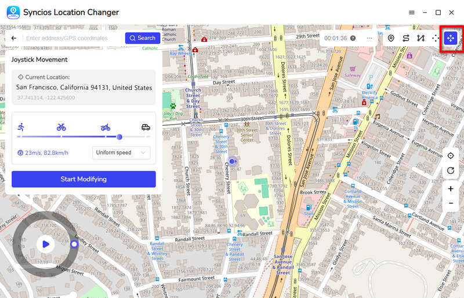The width and height of the screenshot is (464, 298).
Task: Select the Teleport mode pin icon
Action: click(391, 38)
